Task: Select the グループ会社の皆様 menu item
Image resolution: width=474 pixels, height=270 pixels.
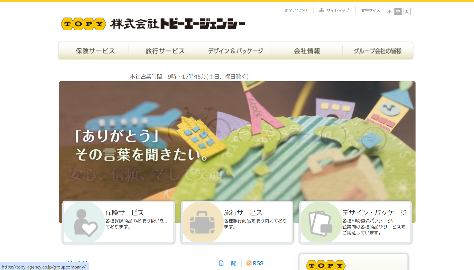Action: point(377,51)
